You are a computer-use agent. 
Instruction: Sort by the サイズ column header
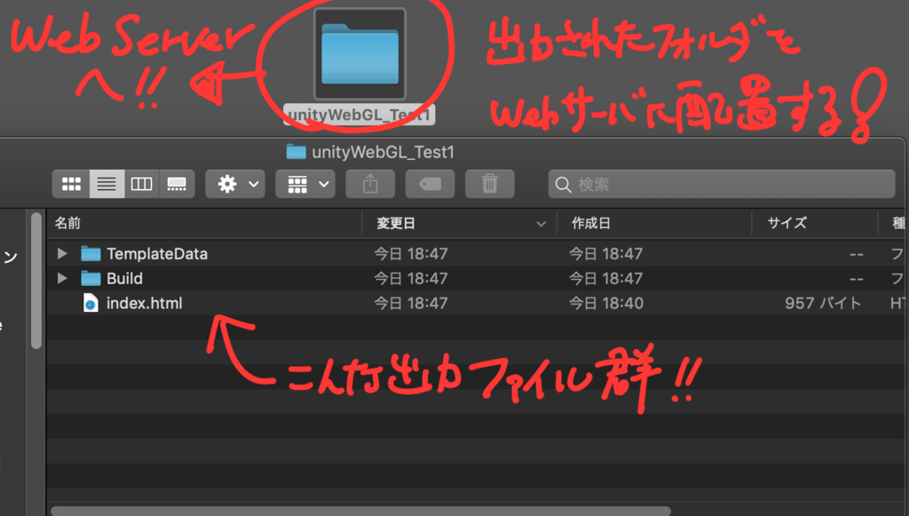(x=815, y=223)
